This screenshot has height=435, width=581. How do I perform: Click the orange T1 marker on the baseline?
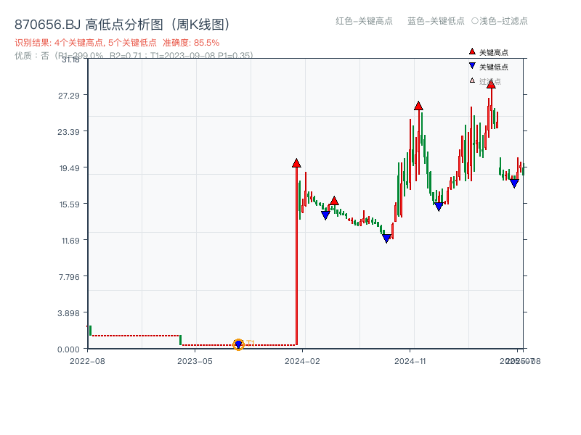[x=238, y=344]
